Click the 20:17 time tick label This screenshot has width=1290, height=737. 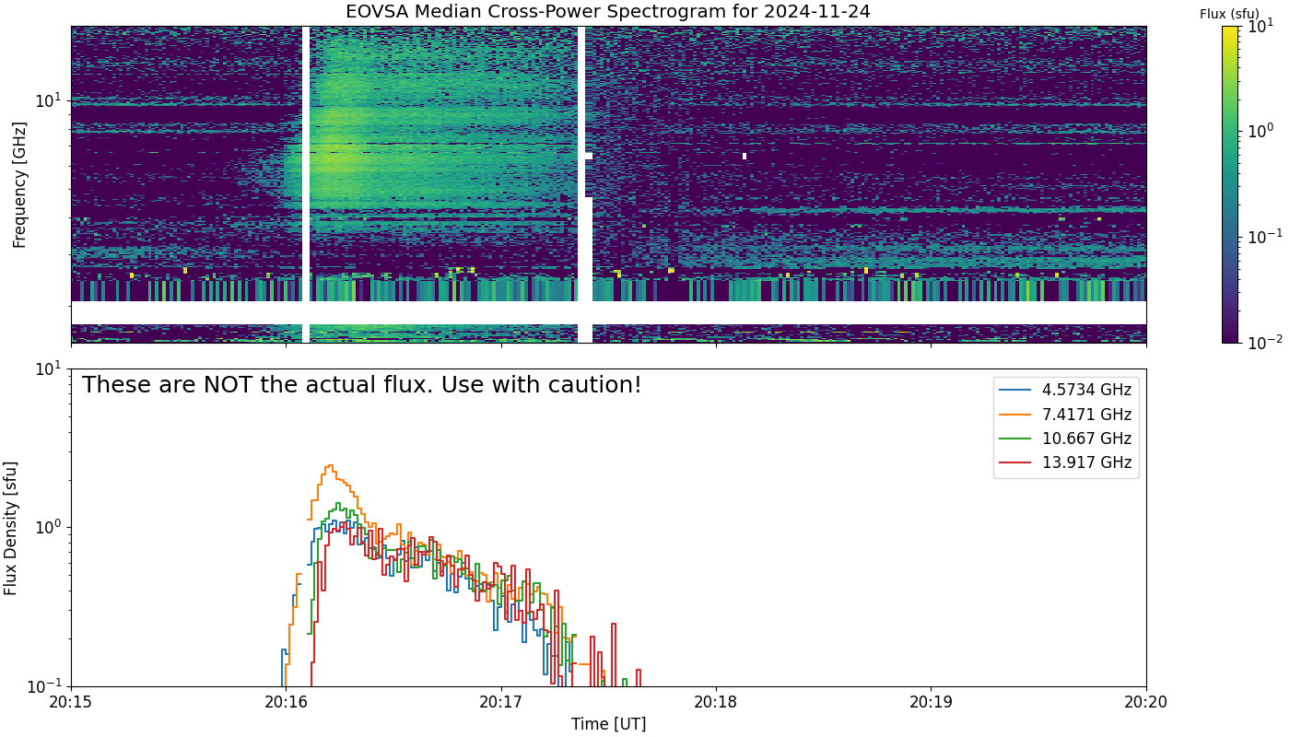[501, 703]
